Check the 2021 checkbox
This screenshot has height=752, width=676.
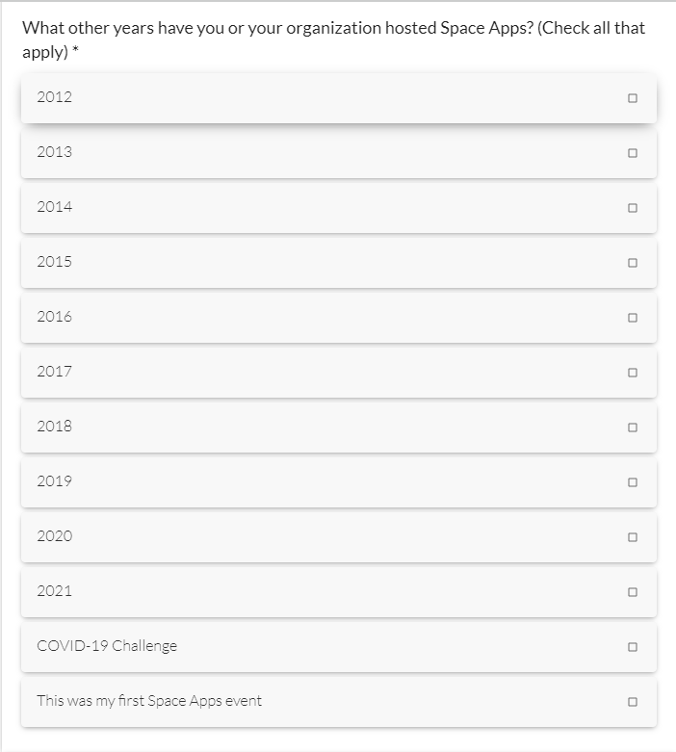point(632,592)
